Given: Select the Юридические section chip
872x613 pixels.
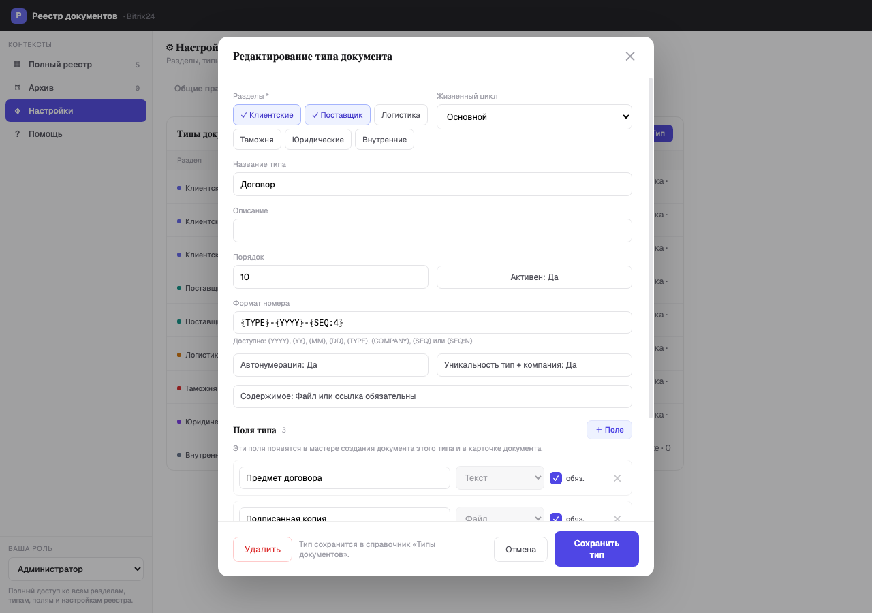Looking at the screenshot, I should tap(318, 140).
